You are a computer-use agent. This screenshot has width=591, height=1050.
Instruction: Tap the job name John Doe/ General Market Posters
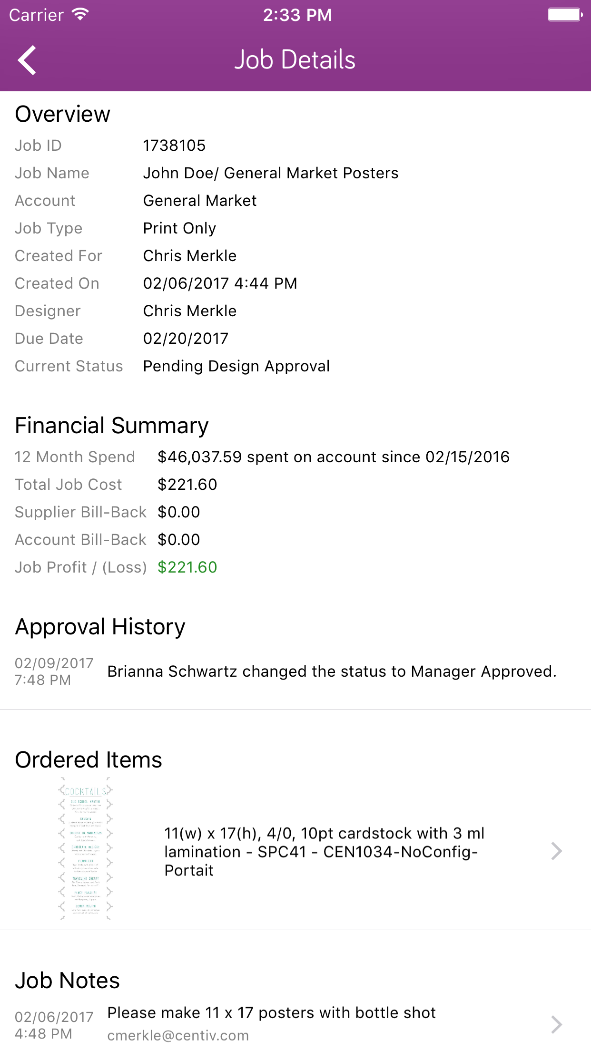pyautogui.click(x=271, y=173)
